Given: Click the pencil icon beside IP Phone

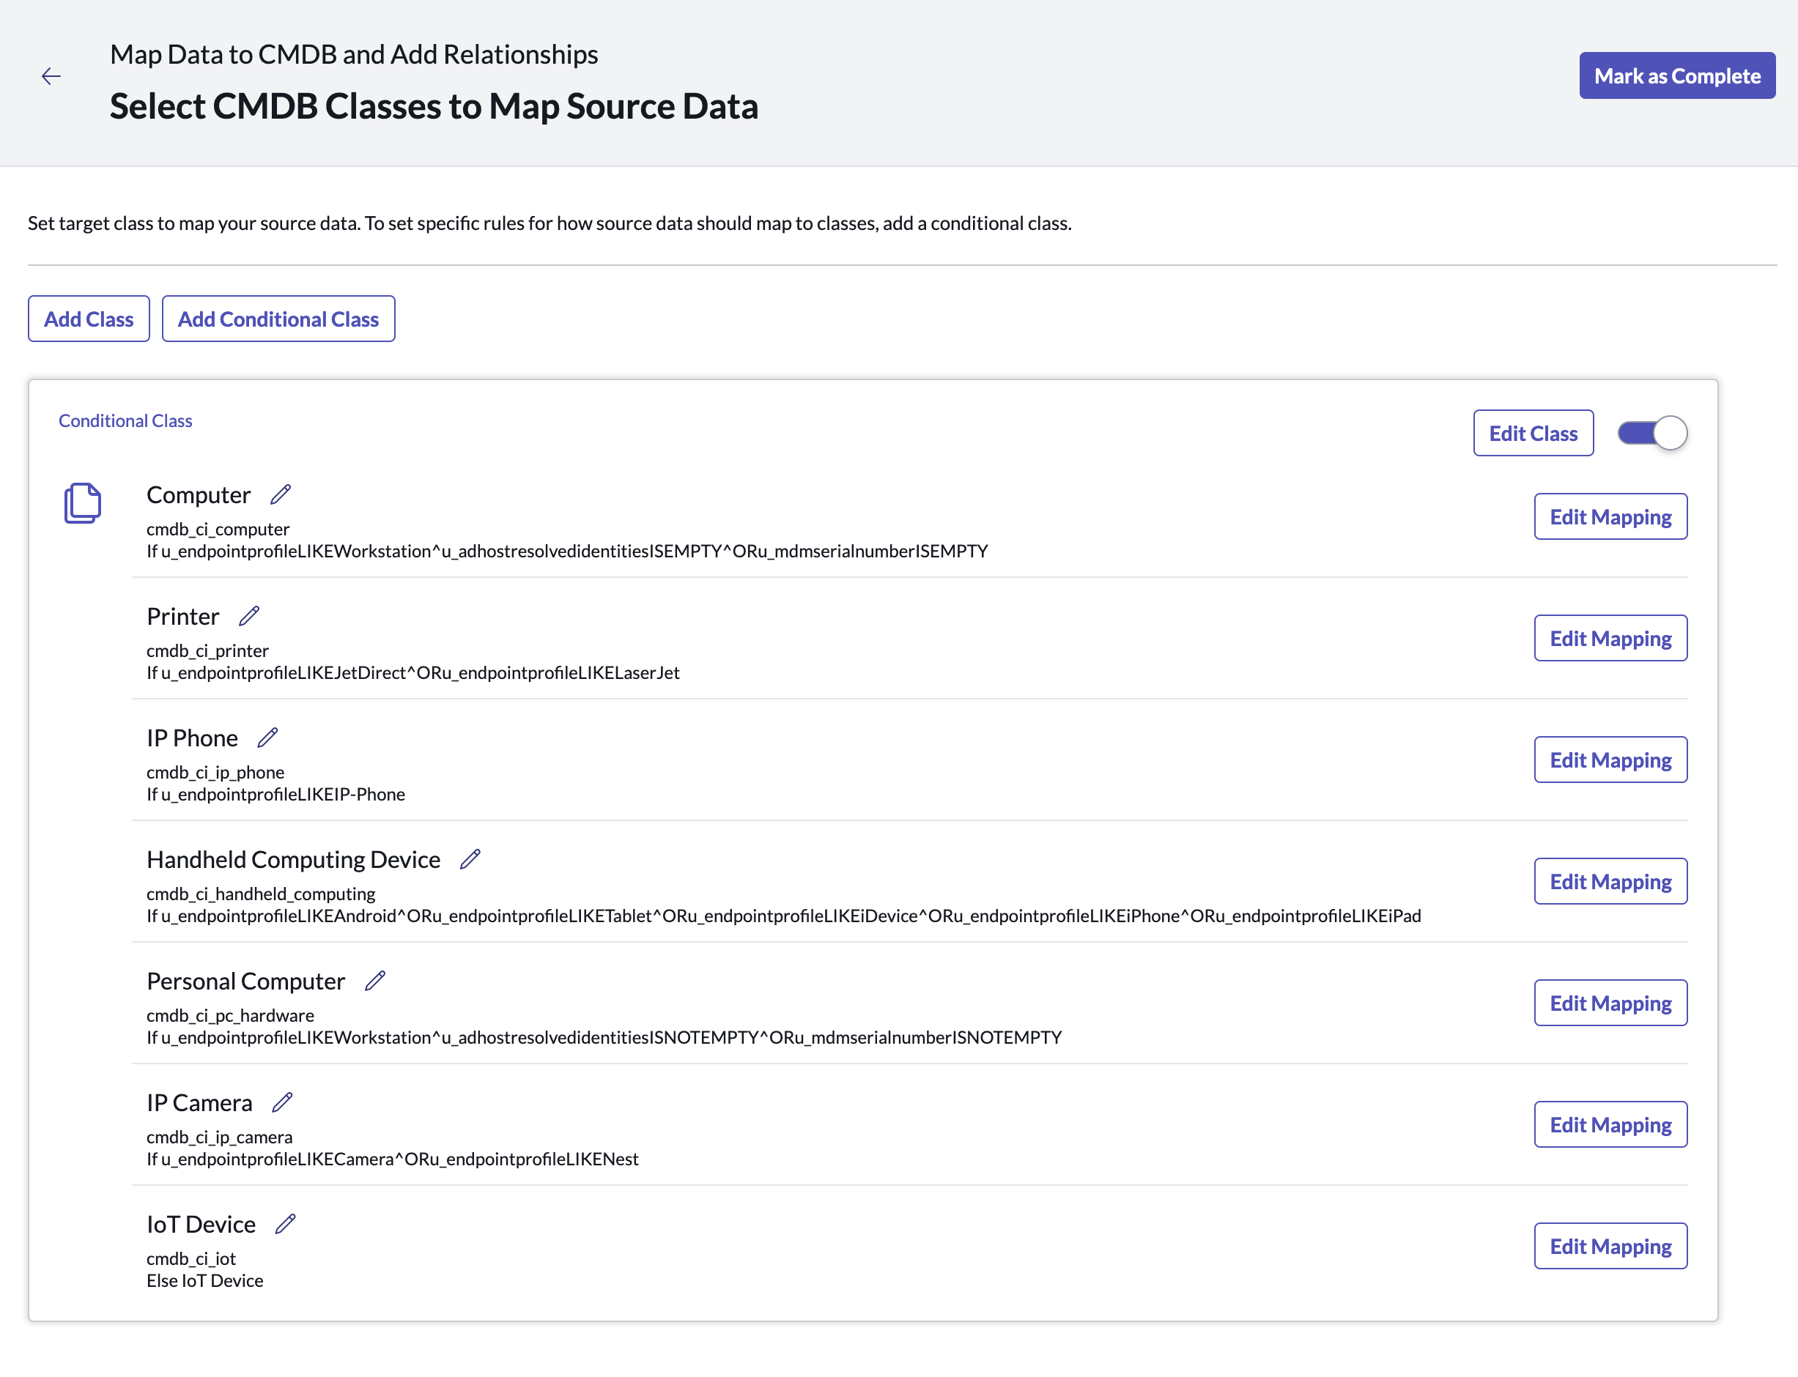Looking at the screenshot, I should pos(267,738).
